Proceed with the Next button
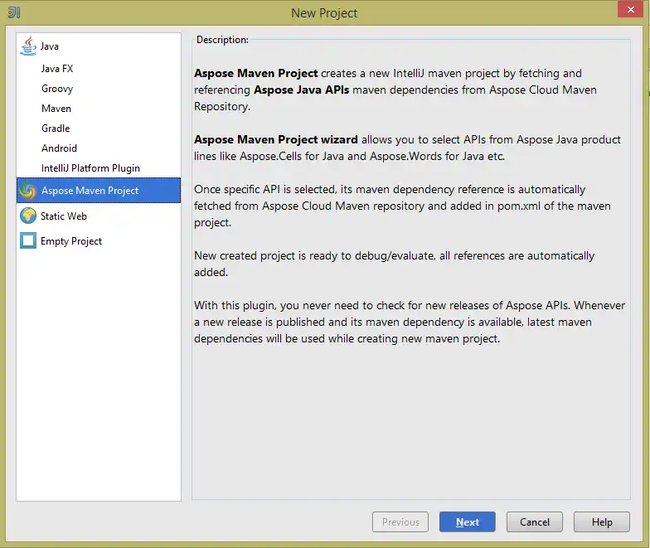Screen dimensions: 650x548 (468, 522)
